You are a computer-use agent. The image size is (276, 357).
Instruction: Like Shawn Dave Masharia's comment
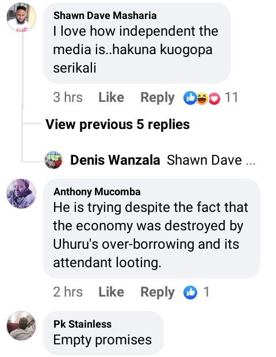[111, 97]
